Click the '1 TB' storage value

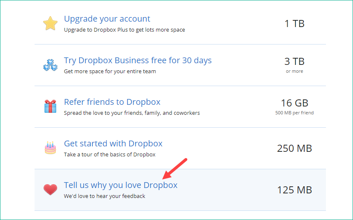pyautogui.click(x=294, y=24)
